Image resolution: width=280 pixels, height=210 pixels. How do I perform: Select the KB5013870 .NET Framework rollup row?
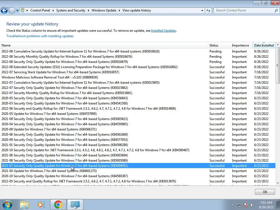(138, 181)
